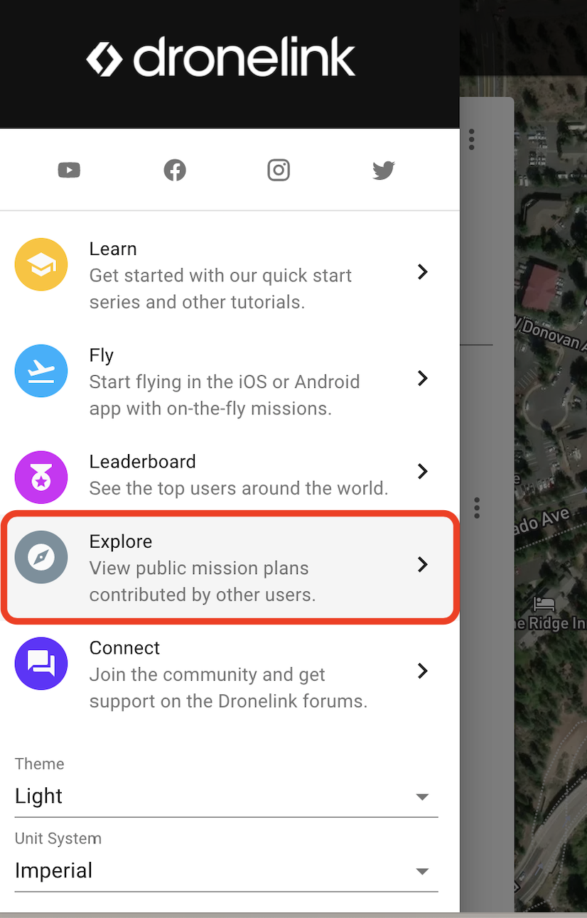Open the Facebook social icon
Screen dimensions: 587x918
click(x=175, y=171)
